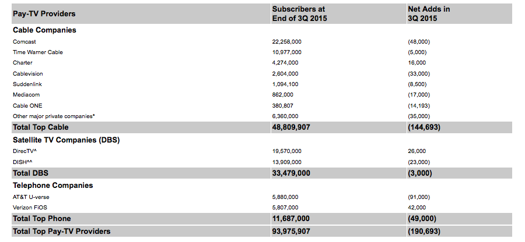Click the AT&T U-verse row label
This screenshot has width=525, height=242.
coord(32,196)
